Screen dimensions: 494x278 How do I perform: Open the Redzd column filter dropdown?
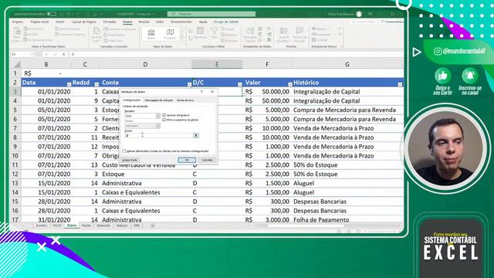coord(96,84)
